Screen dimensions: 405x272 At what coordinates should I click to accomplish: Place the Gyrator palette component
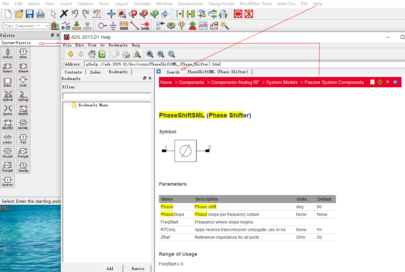(8, 110)
